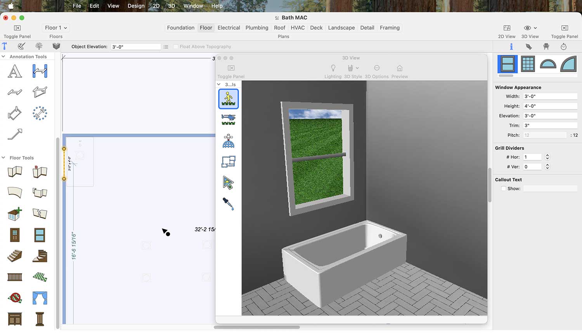The height and width of the screenshot is (334, 582).
Task: Collapse the Annotation Tools section
Action: pos(3,57)
